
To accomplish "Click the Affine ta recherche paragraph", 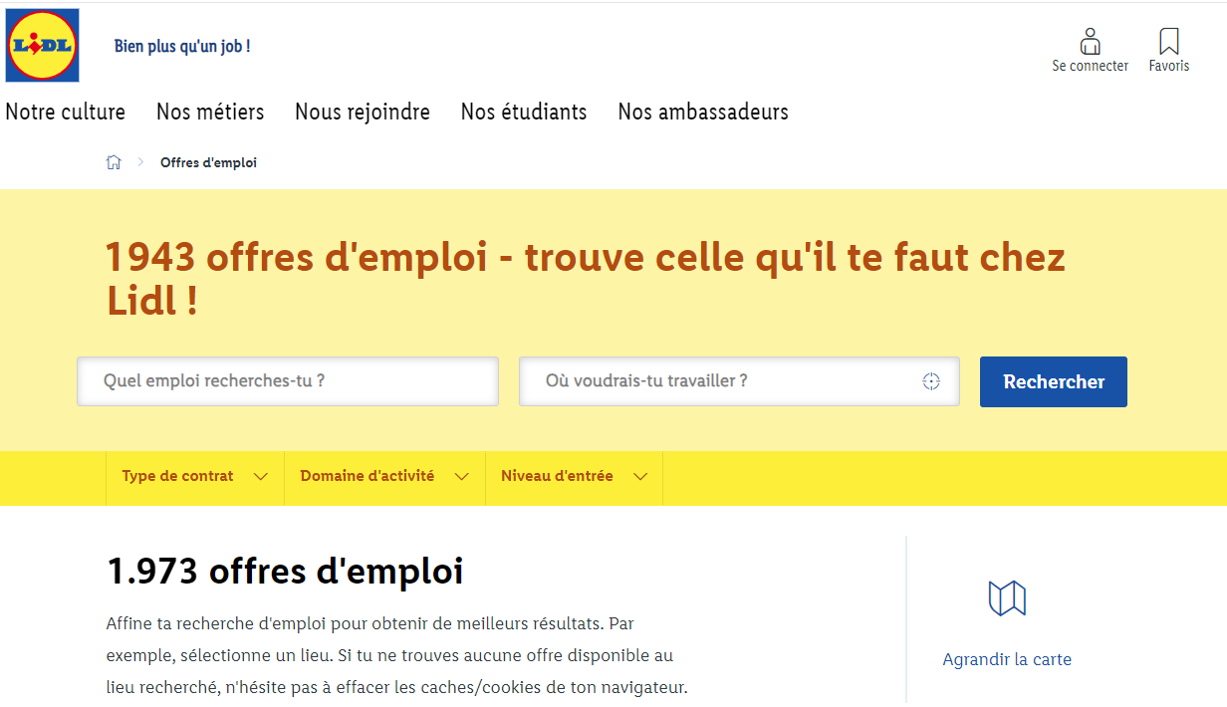I will coord(396,656).
